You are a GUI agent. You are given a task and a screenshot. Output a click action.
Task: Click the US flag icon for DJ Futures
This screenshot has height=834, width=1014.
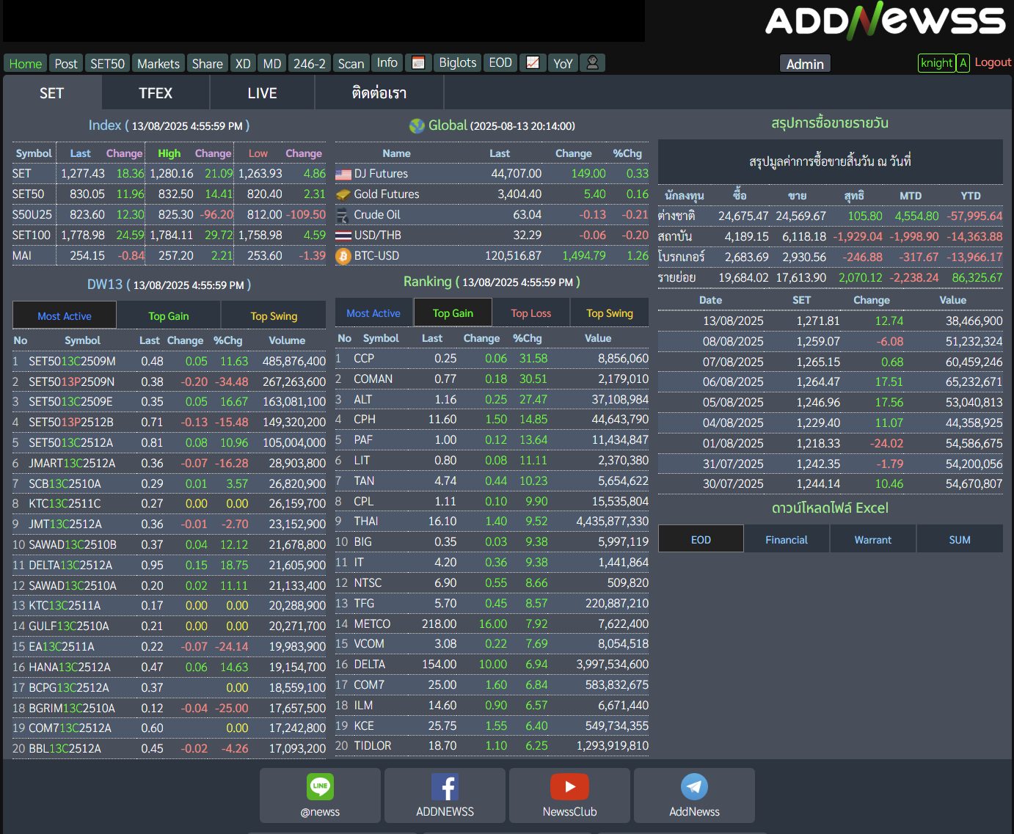click(343, 175)
